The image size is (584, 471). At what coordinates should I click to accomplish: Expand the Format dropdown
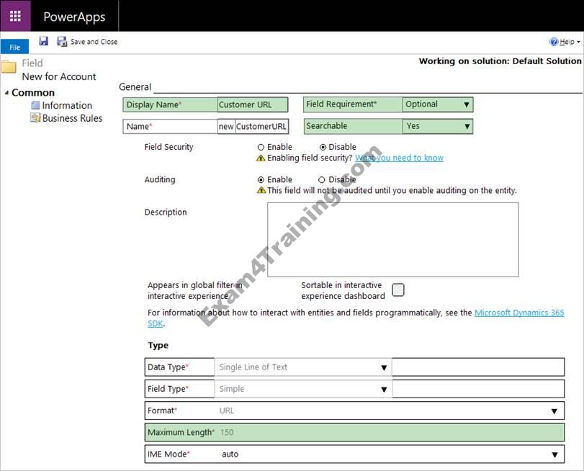coord(554,411)
